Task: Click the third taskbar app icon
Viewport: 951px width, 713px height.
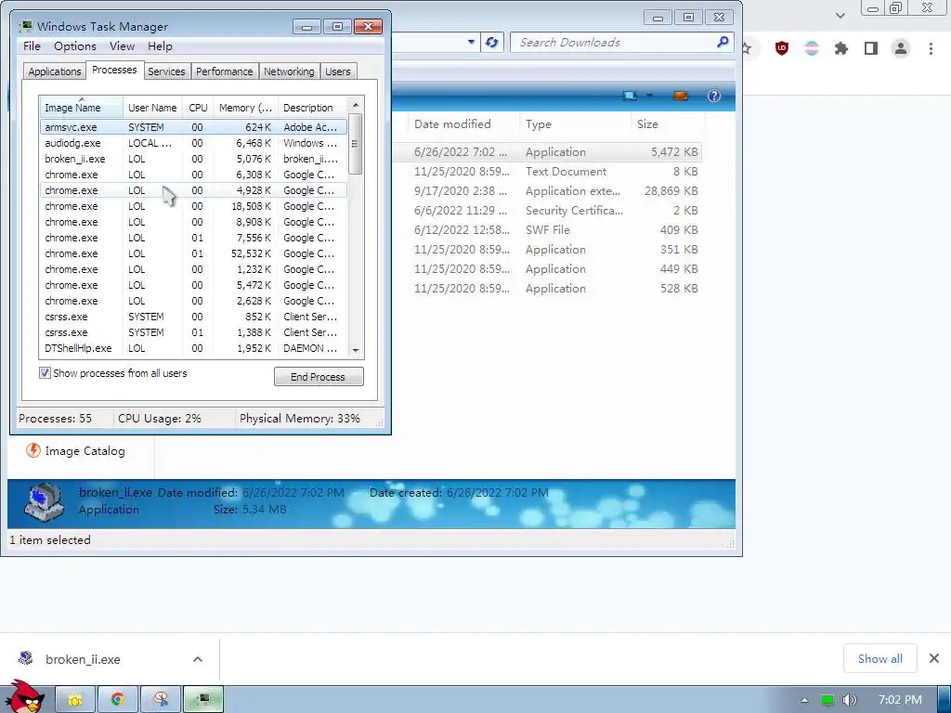Action: click(x=161, y=700)
